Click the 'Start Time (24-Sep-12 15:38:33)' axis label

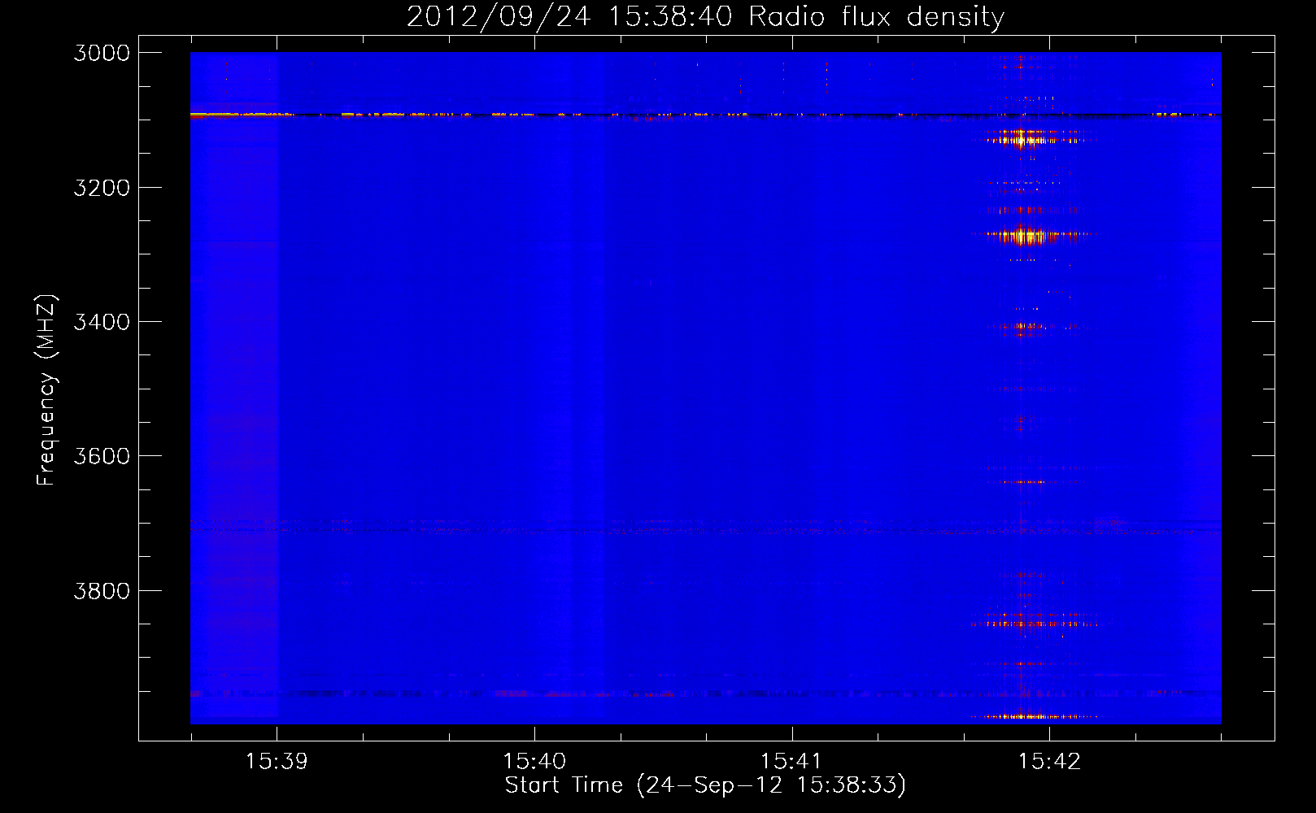705,785
